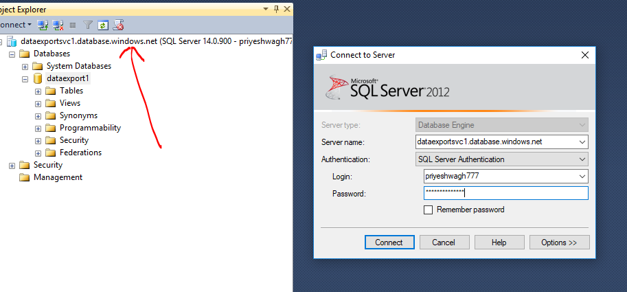Toggle the Remember password checkbox
Screen dimensions: 627x292
pyautogui.click(x=428, y=210)
